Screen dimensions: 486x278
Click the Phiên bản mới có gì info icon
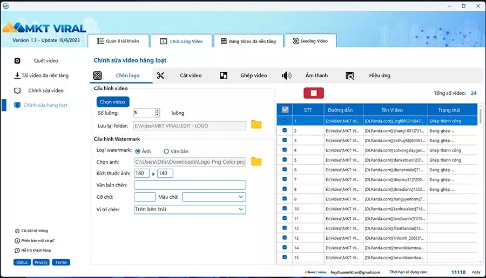pyautogui.click(x=17, y=241)
